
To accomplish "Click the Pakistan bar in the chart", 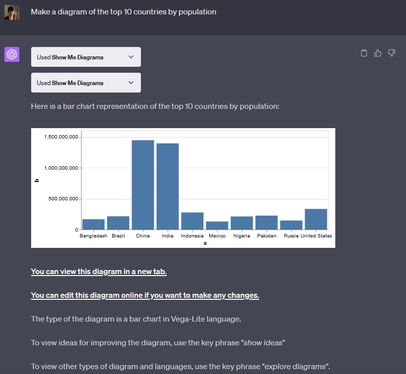I will pyautogui.click(x=267, y=223).
